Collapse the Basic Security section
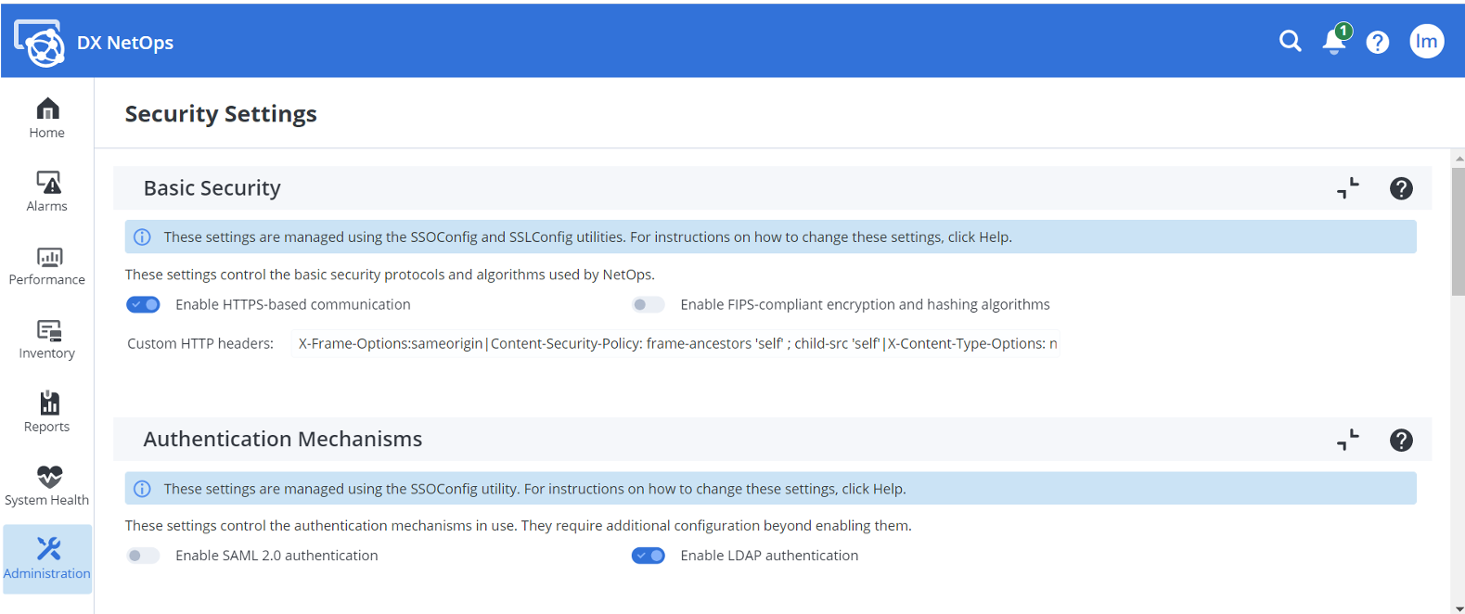The width and height of the screenshot is (1465, 614). click(1348, 188)
